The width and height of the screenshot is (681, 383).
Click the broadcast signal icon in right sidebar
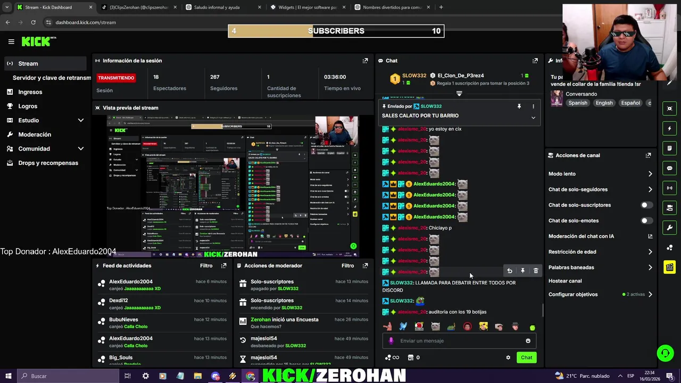click(x=669, y=188)
